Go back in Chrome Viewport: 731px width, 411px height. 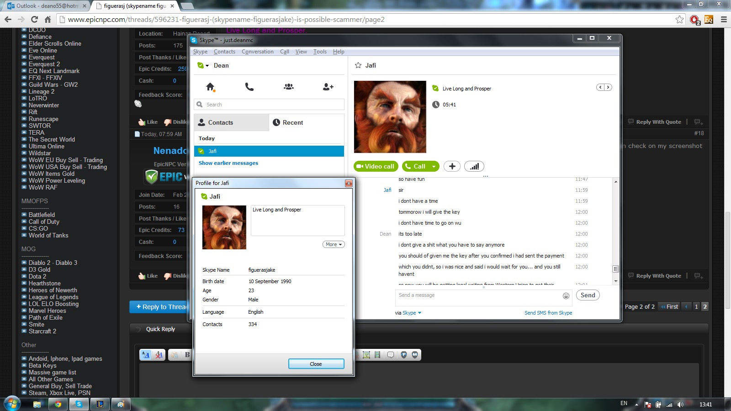pos(8,19)
